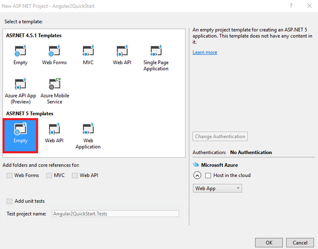Click the Cancel button
The height and width of the screenshot is (249, 318).
(300, 243)
